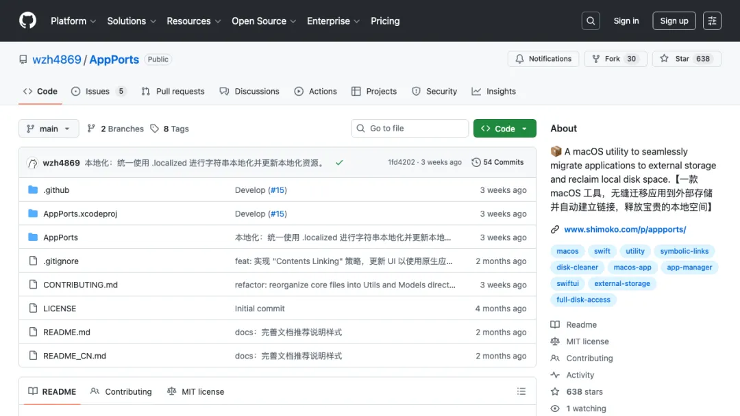The width and height of the screenshot is (740, 416).
Task: Click the branch icon beside 2 Branches
Action: coord(91,128)
